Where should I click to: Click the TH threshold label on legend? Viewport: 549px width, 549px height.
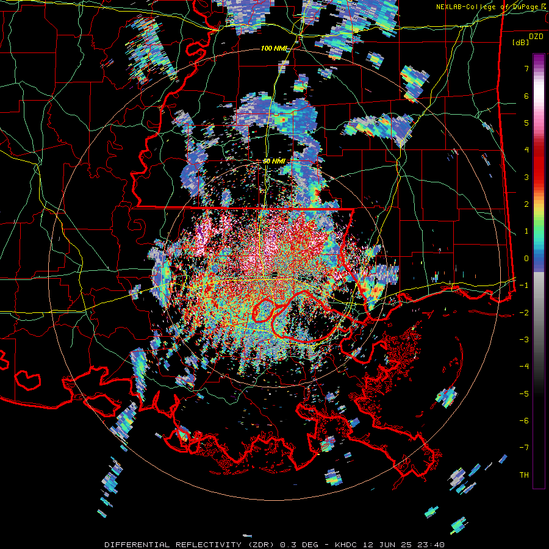[524, 475]
